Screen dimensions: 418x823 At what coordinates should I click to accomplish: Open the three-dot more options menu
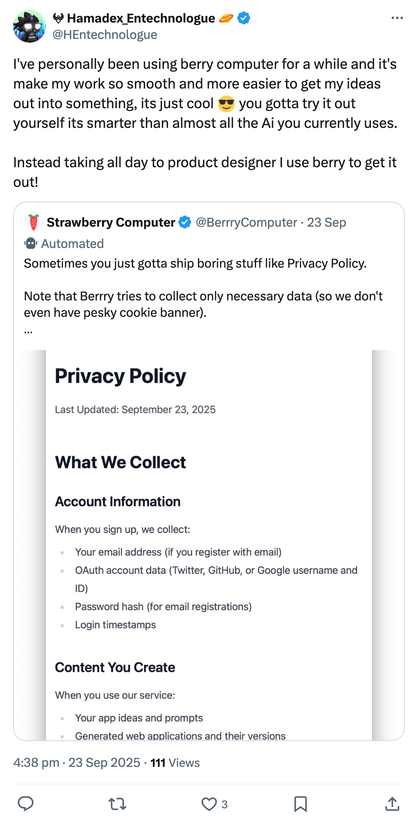coord(397,18)
